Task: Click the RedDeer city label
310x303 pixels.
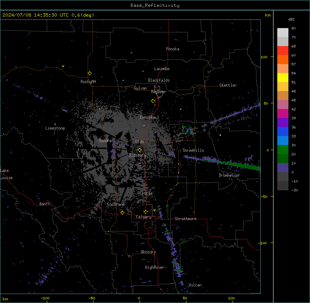Action: pyautogui.click(x=158, y=92)
